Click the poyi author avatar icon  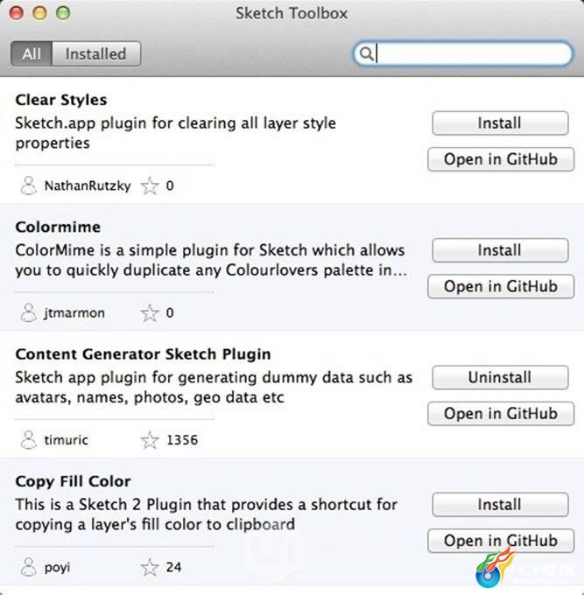29,567
